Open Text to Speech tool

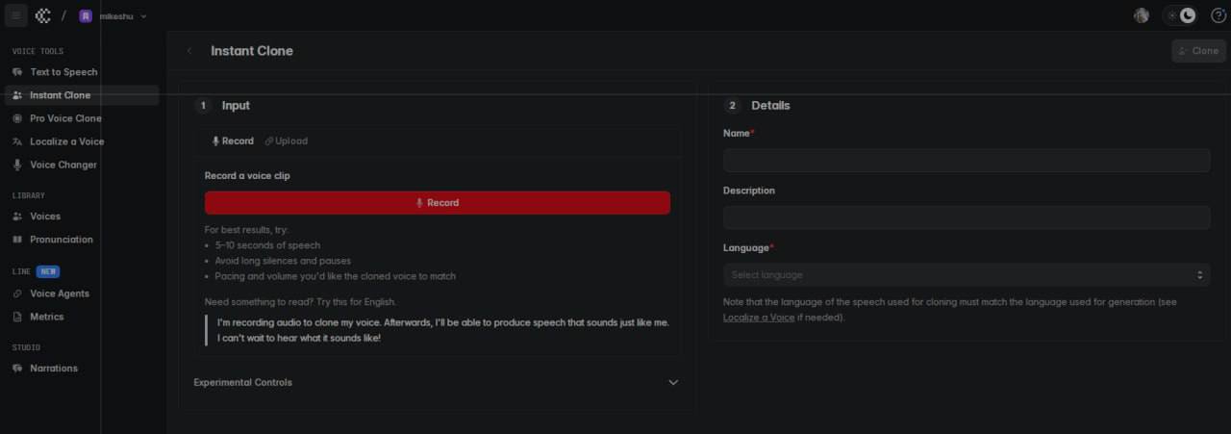point(63,72)
